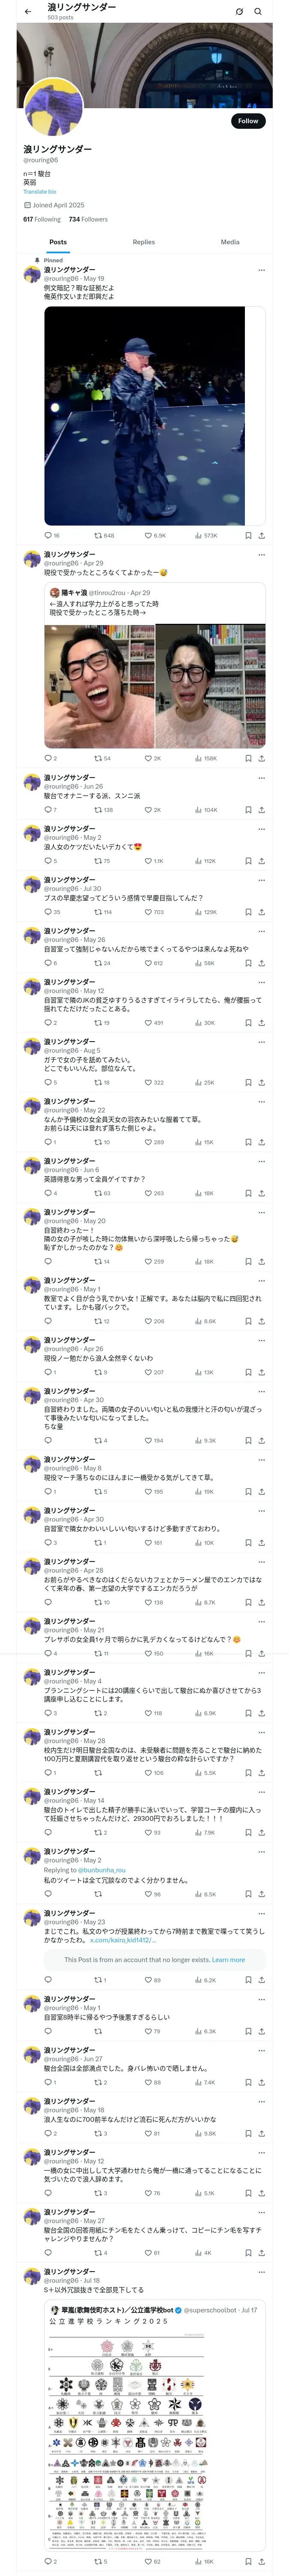The height and width of the screenshot is (2576, 289).
Task: Open the 734 Followers list
Action: 88,219
